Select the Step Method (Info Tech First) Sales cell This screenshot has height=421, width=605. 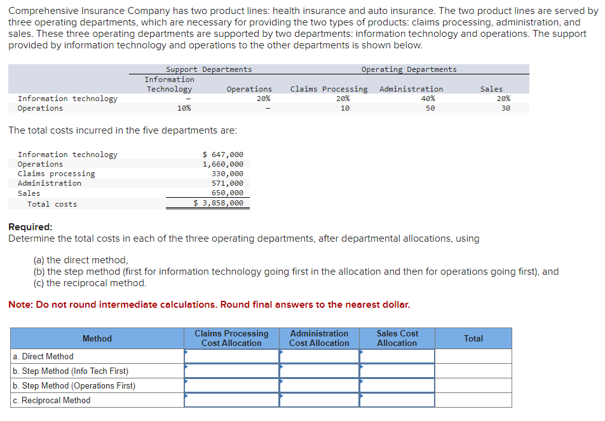point(397,371)
